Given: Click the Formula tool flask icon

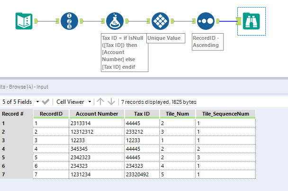Looking at the screenshot, I should pos(116,21).
